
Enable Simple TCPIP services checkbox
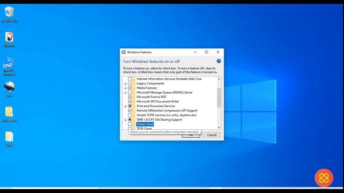pyautogui.click(x=130, y=115)
